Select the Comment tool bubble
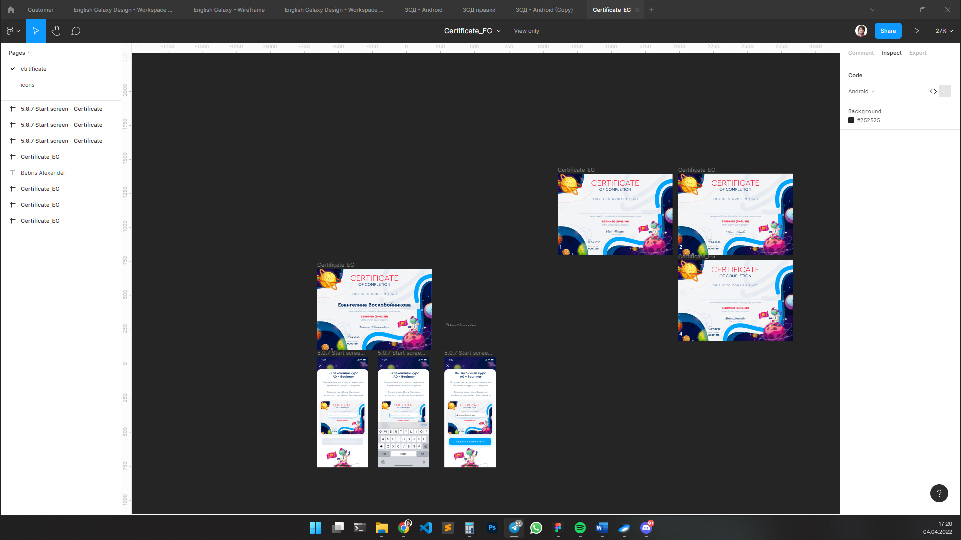Screen dimensions: 961x540 (x=76, y=31)
